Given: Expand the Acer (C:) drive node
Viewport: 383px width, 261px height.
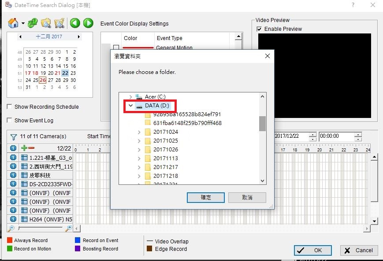Looking at the screenshot, I should [131, 96].
